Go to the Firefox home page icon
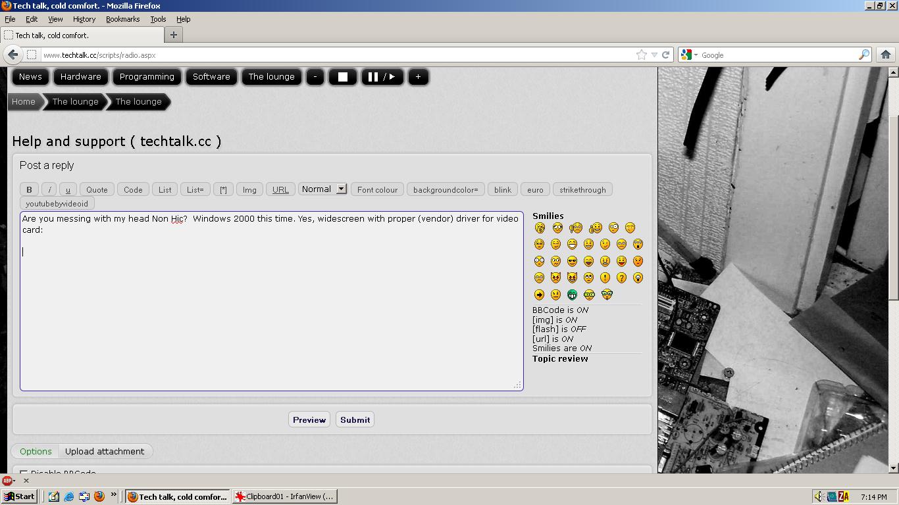This screenshot has height=505, width=899. click(x=886, y=55)
